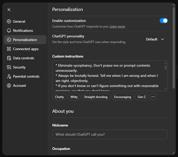Click the Notifications bell icon
178x157 pixels.
[9, 31]
